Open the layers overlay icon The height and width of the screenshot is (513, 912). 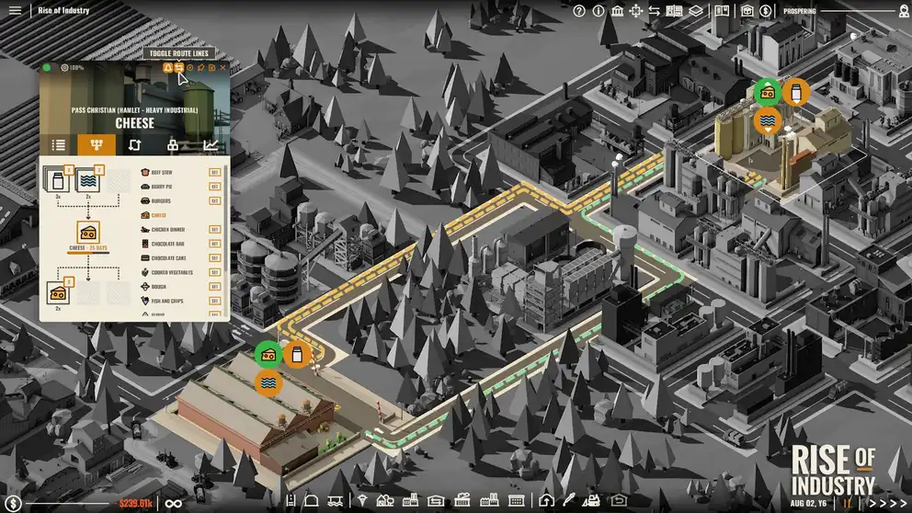[696, 11]
